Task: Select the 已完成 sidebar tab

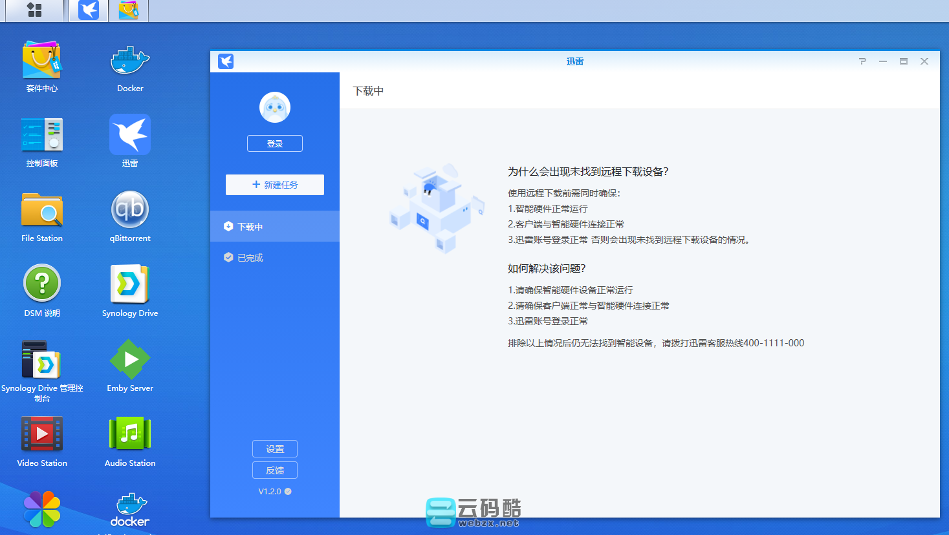Action: coord(275,258)
